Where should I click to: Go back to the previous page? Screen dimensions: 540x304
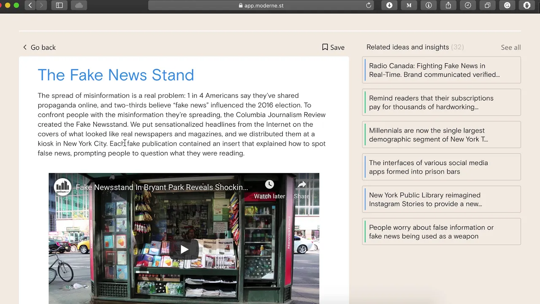point(39,47)
